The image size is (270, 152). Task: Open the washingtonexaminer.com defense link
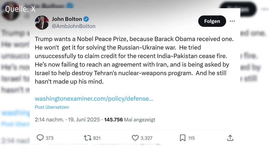[94, 99]
